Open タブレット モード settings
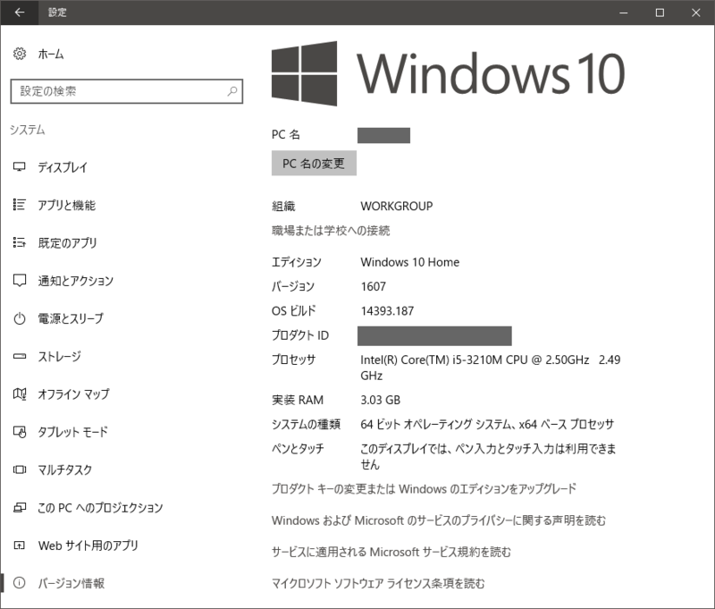Viewport: 715px width, 609px height. tap(72, 432)
